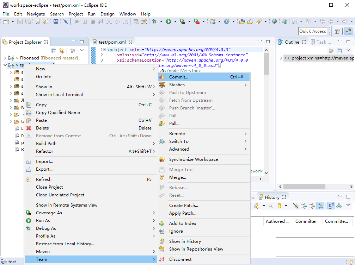The height and width of the screenshot is (265, 355).
Task: Click the Open Type icon in toolbar
Action: (x=242, y=21)
